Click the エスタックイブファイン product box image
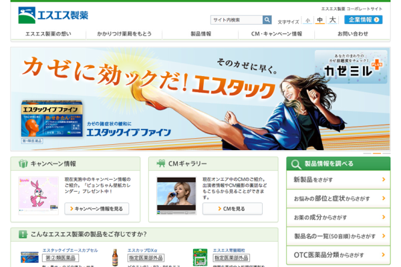This screenshot has height=267, width=401. coord(52,119)
